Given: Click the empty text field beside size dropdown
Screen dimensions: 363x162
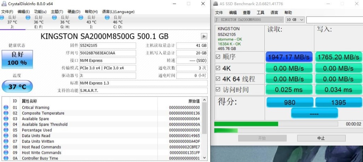Looking at the screenshot, I should 335,20.
